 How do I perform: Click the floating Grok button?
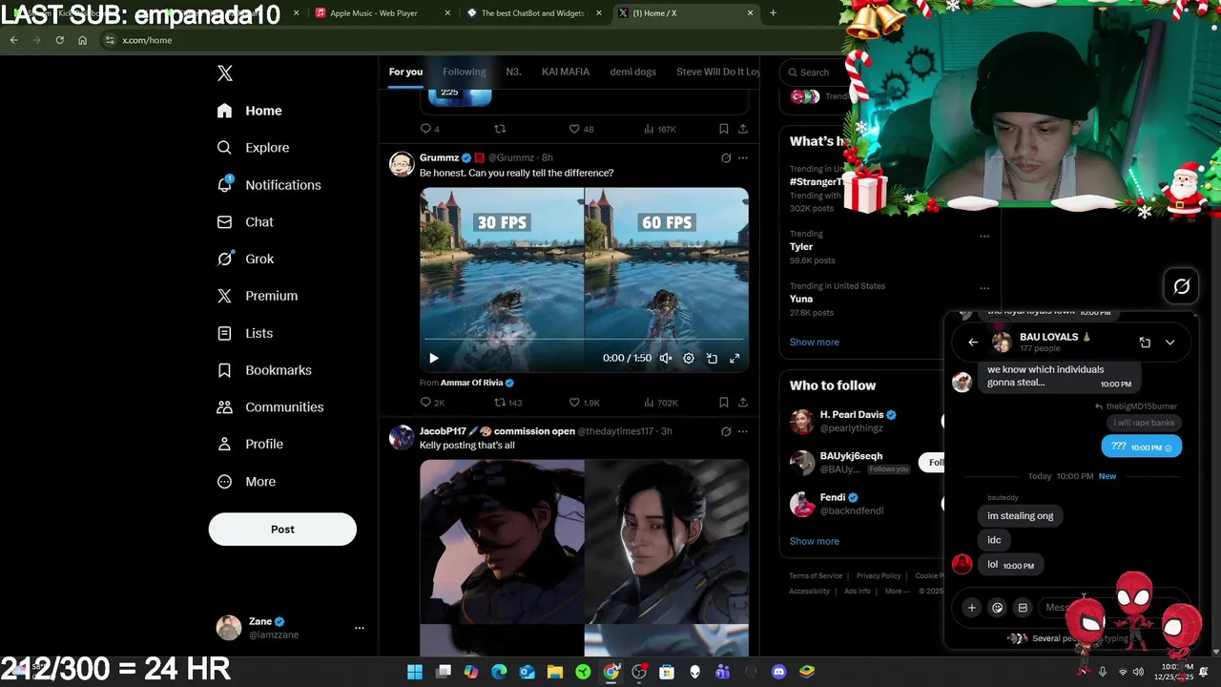point(1181,286)
